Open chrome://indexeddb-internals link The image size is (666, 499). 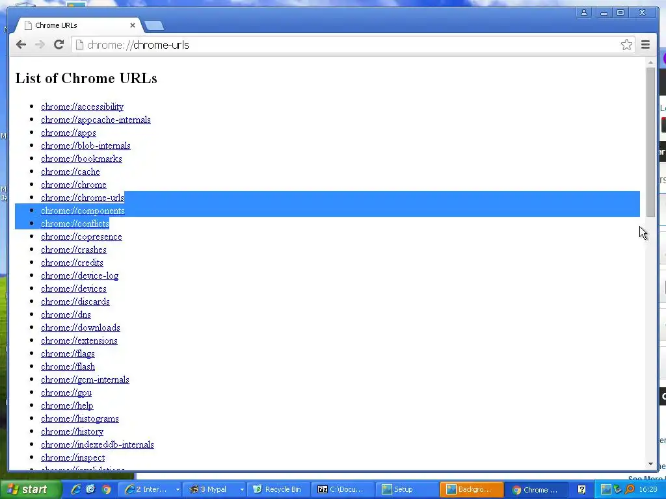[98, 444]
